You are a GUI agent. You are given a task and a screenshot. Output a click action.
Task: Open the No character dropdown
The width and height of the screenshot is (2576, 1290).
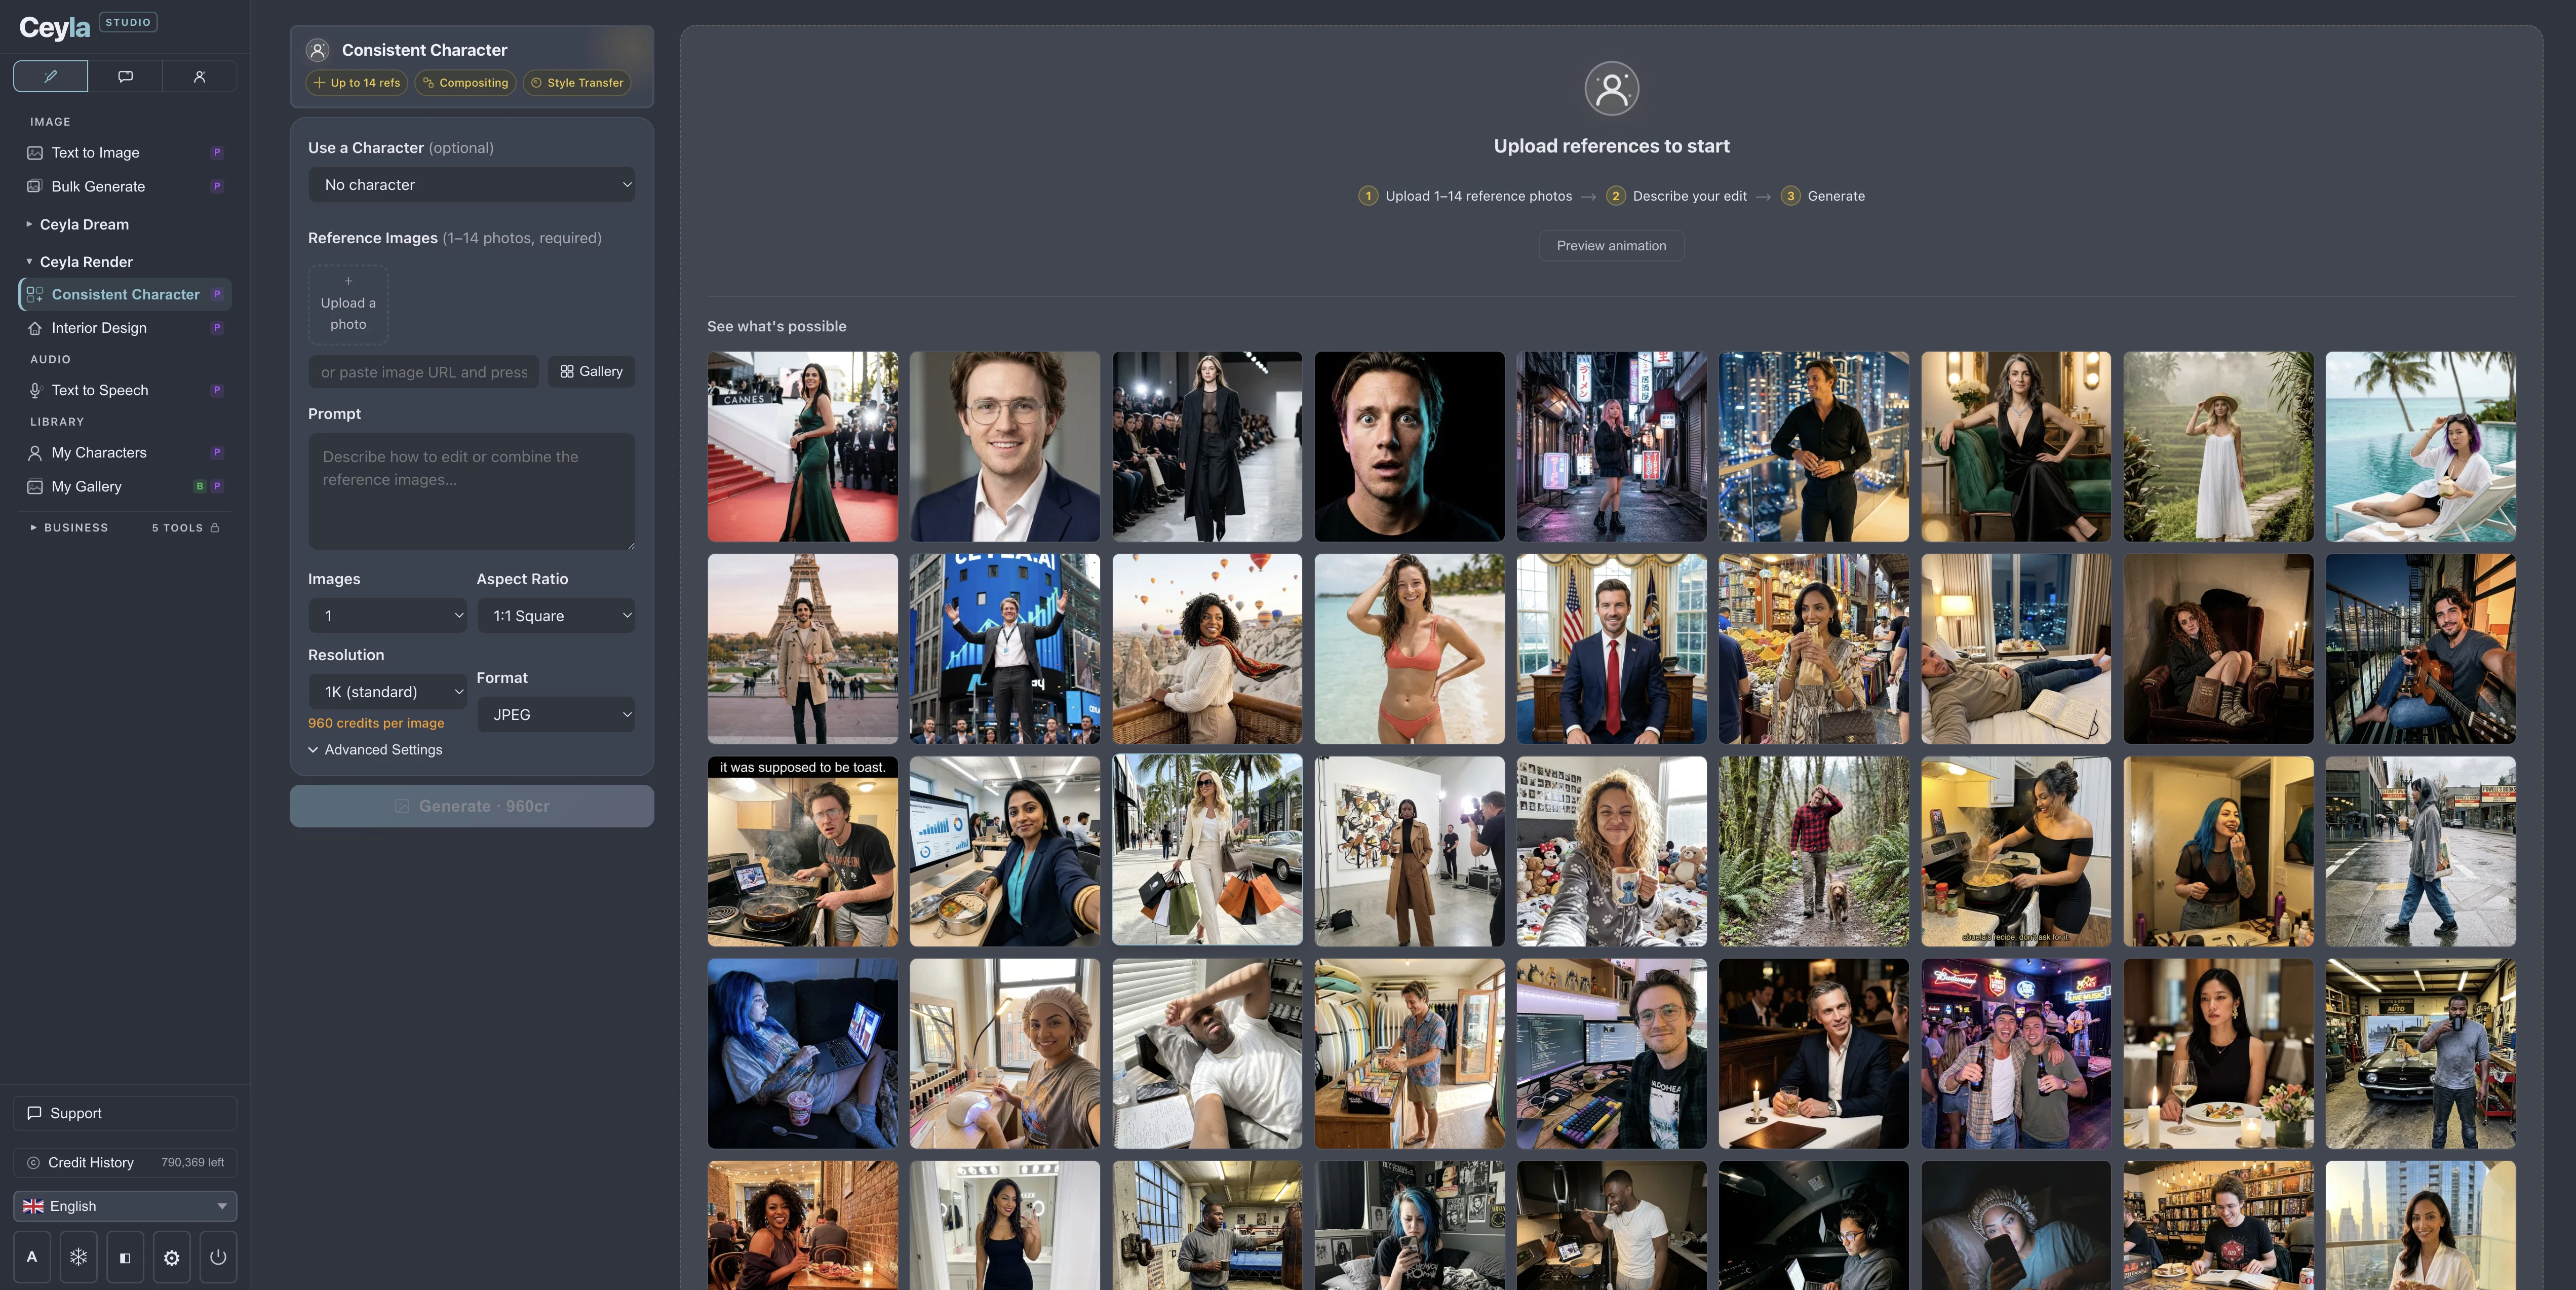tap(471, 185)
